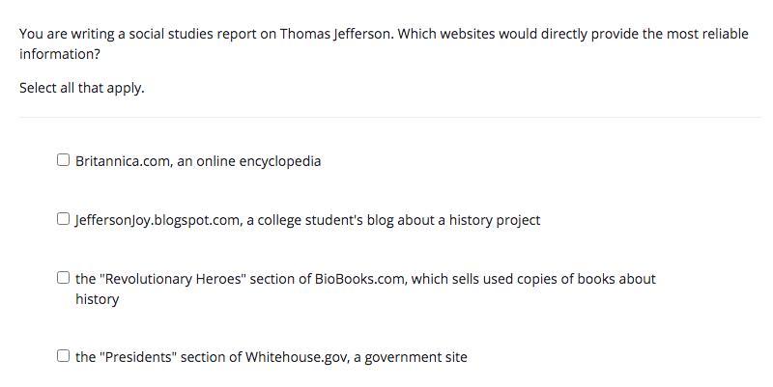The height and width of the screenshot is (387, 773).
Task: Click 'Thomas Jefferson' in the question
Action: [336, 34]
